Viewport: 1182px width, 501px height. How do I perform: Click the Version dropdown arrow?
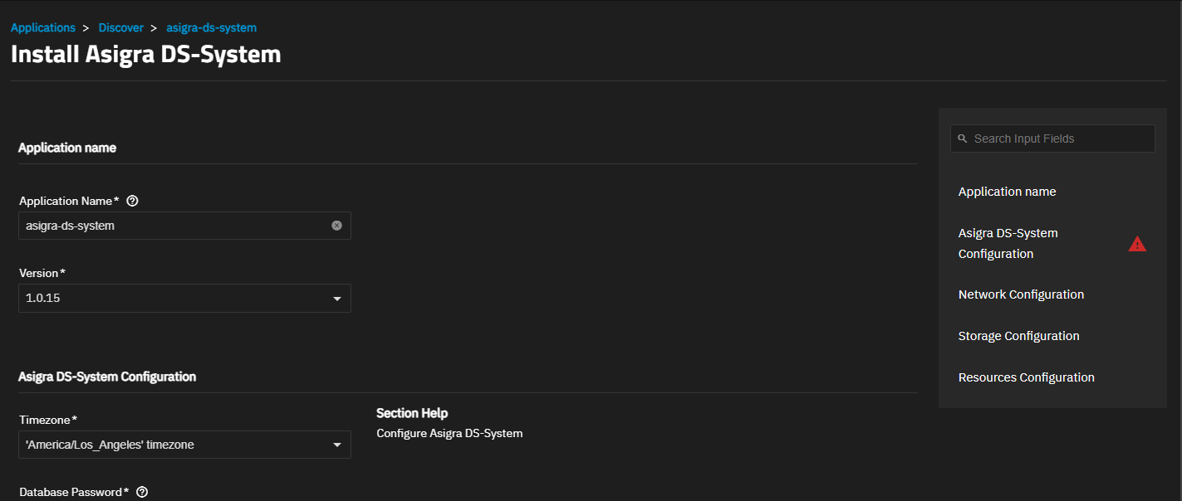click(337, 299)
